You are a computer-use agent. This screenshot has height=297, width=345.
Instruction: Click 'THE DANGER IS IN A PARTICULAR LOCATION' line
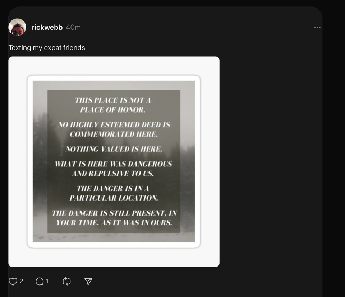point(113,193)
